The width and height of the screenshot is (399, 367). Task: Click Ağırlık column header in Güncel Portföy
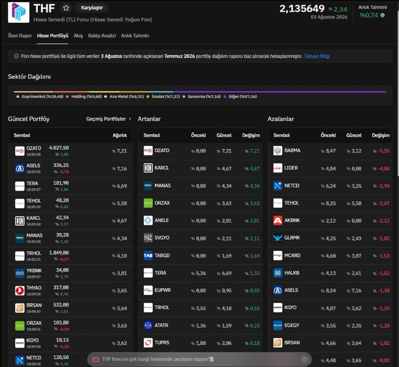coord(120,135)
